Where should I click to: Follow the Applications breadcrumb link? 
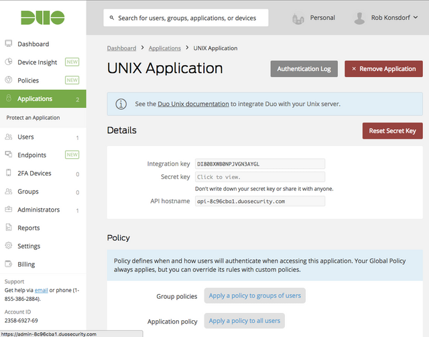click(165, 48)
